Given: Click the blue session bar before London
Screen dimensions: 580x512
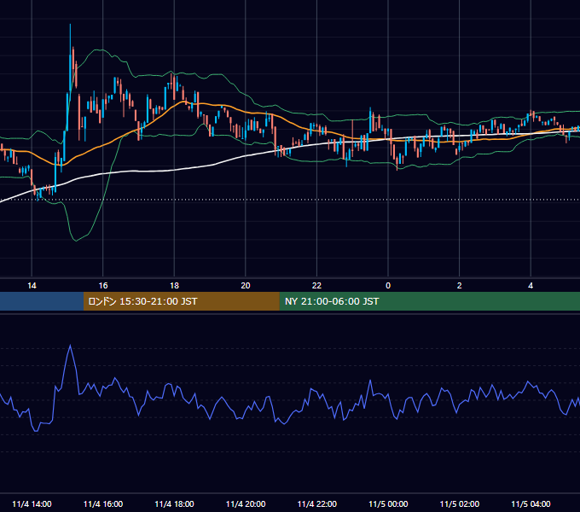Looking at the screenshot, I should coord(42,301).
